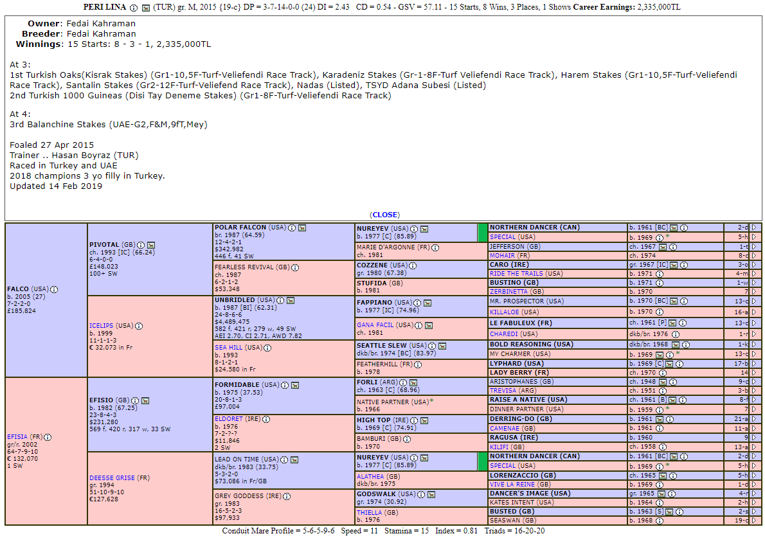Click the green asterisk on MY CHARMER row

point(678,353)
